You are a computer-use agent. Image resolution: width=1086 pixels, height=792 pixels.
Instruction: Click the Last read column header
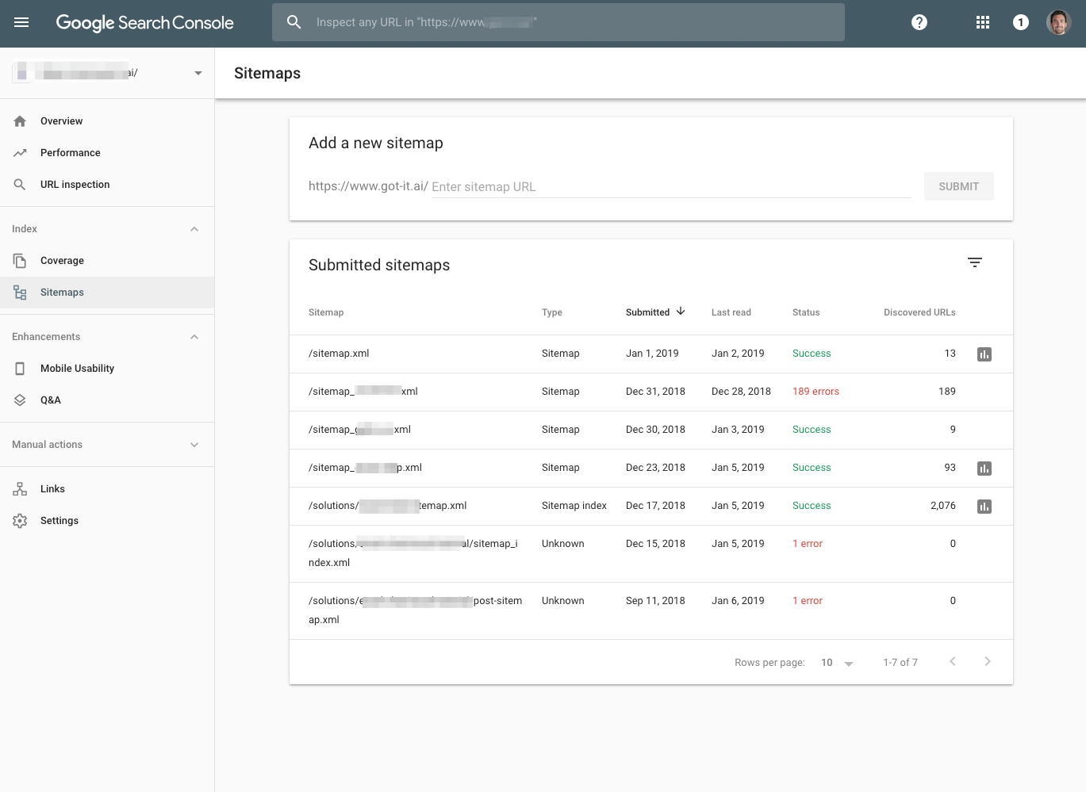731,312
